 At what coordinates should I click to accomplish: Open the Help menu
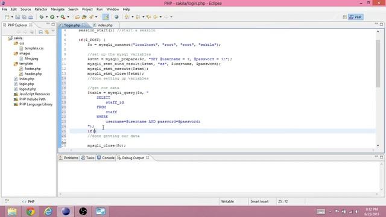pyautogui.click(x=126, y=9)
